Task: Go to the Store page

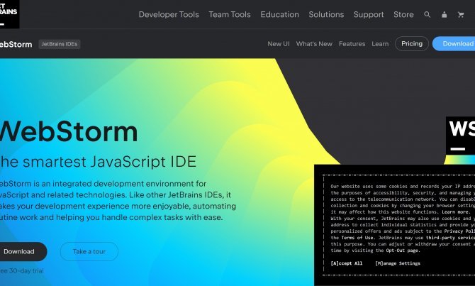Action: 403,15
